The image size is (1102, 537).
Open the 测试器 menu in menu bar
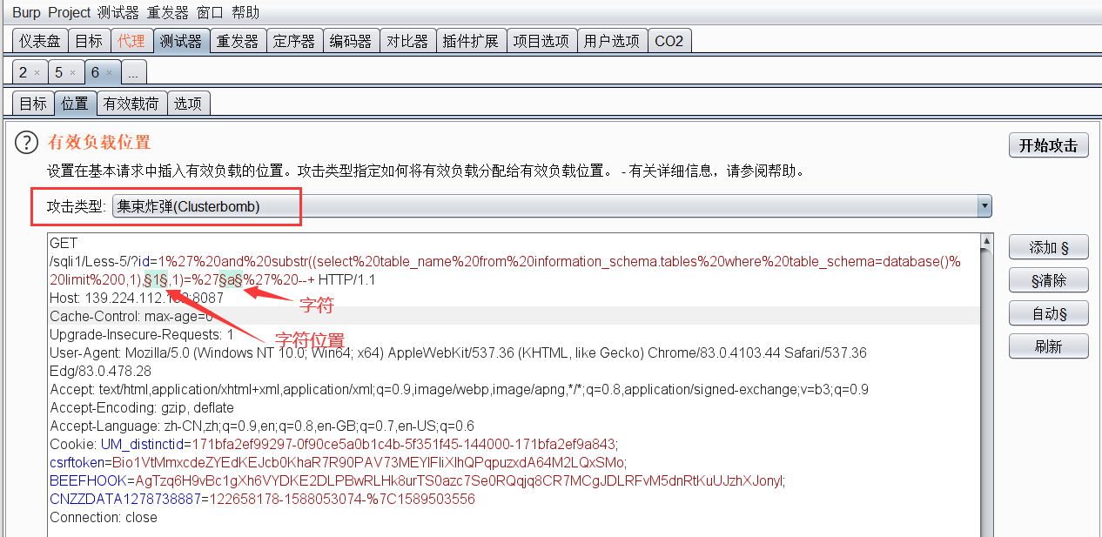point(118,12)
